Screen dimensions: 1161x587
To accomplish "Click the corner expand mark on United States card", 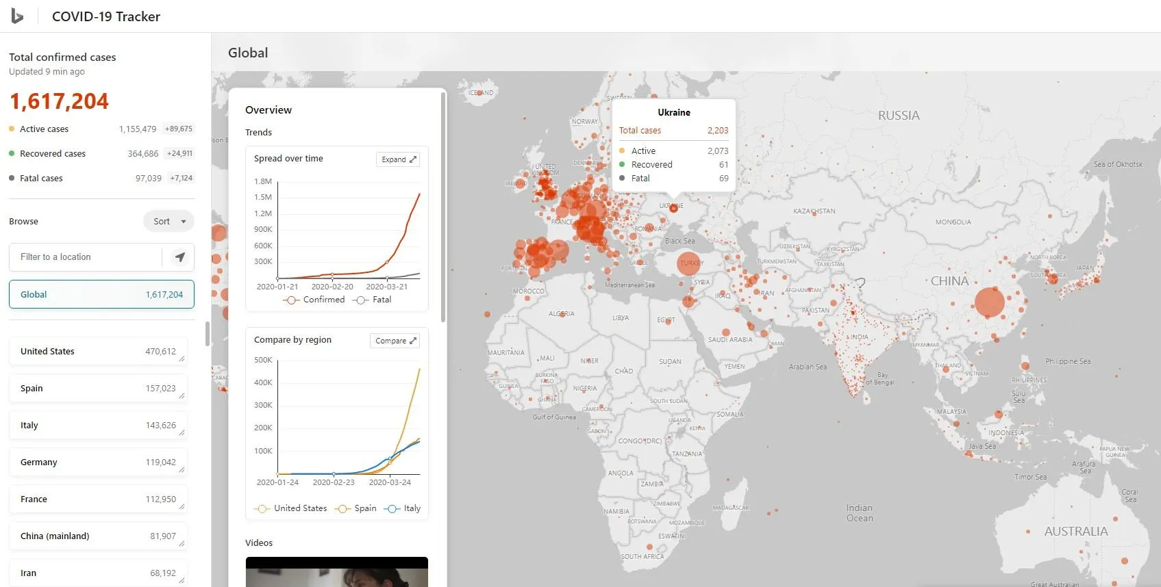I will pyautogui.click(x=182, y=359).
